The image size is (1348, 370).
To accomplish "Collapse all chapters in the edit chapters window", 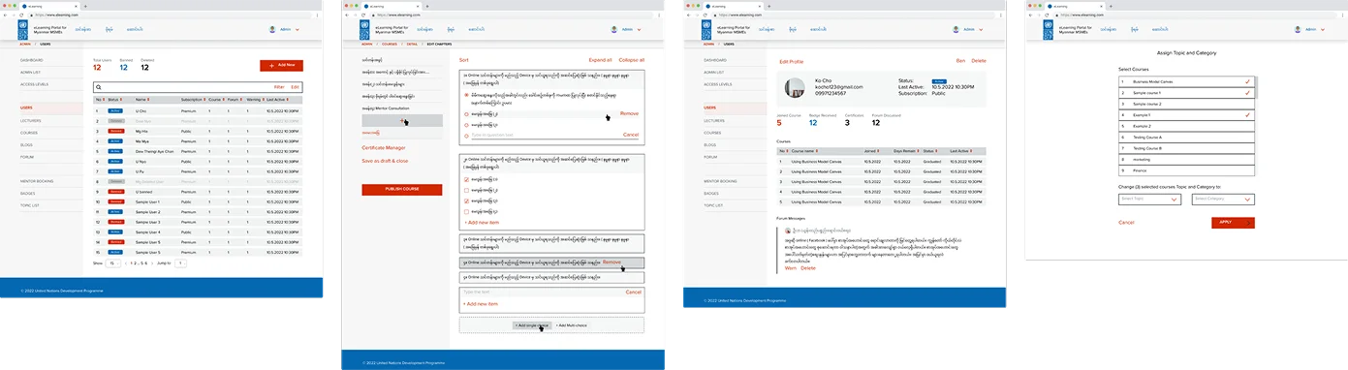I will coord(631,60).
